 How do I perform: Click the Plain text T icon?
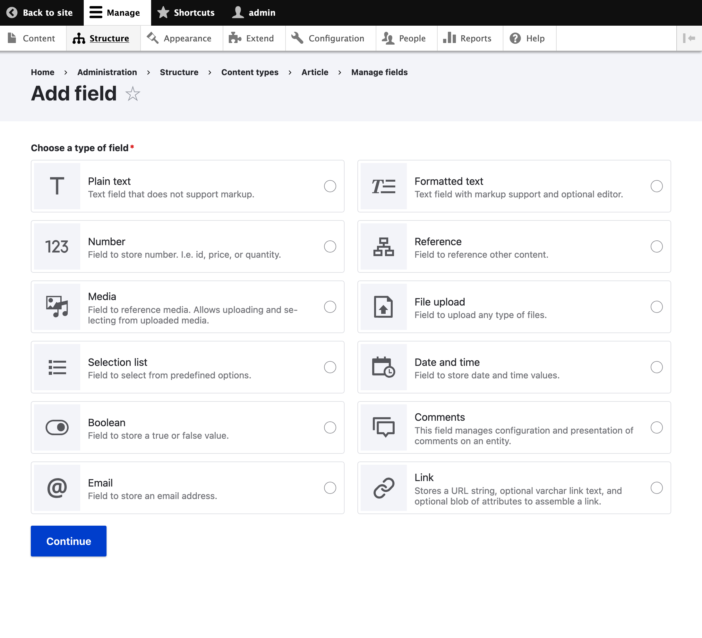(x=57, y=186)
